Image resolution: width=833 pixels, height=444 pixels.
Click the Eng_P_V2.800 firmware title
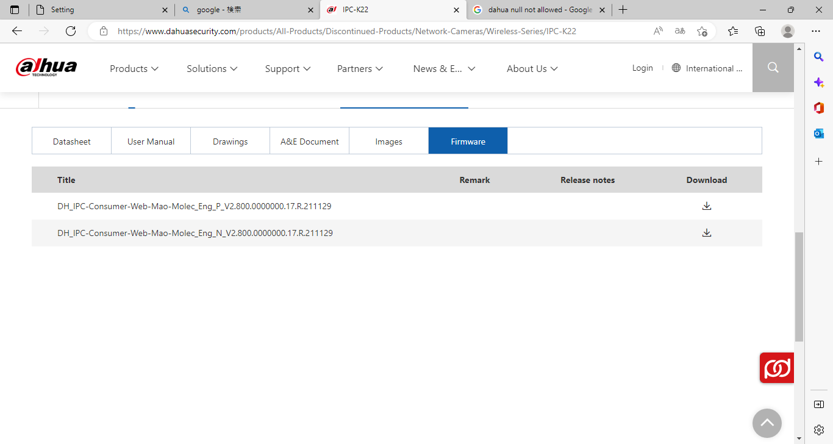point(195,206)
